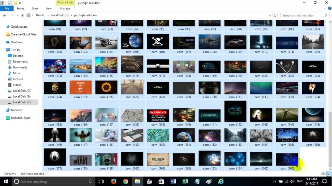Open Creative Cloud Files in the sidebar

(x=23, y=34)
